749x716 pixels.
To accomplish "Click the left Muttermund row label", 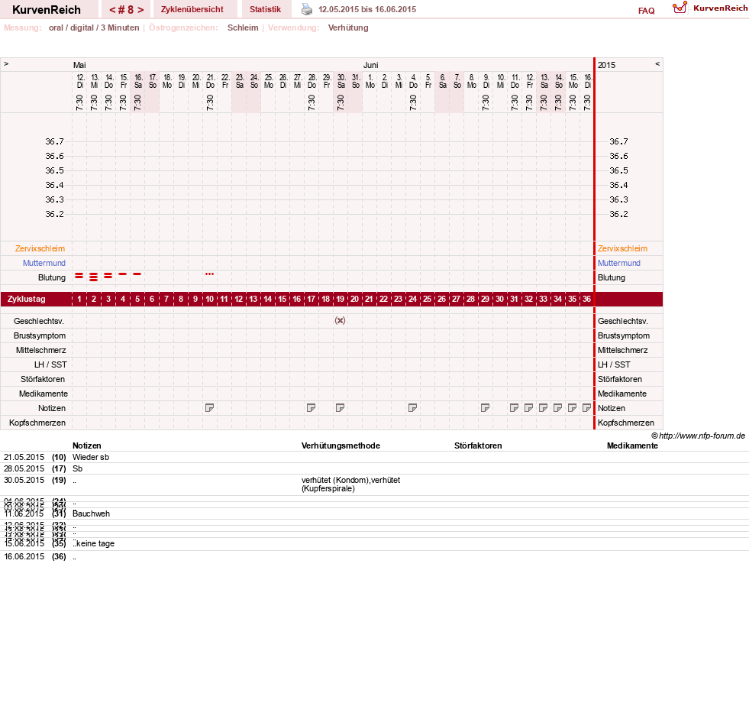I will 44,263.
